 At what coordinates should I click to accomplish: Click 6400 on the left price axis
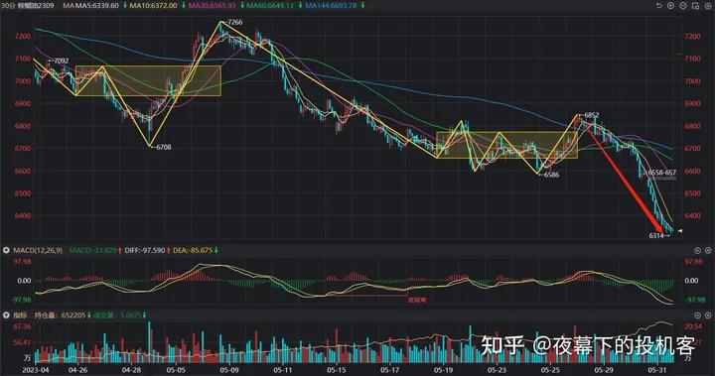(x=23, y=215)
